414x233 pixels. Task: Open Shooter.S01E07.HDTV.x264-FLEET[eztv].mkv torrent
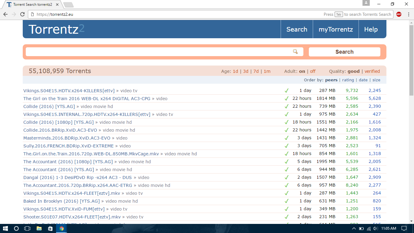point(72,217)
